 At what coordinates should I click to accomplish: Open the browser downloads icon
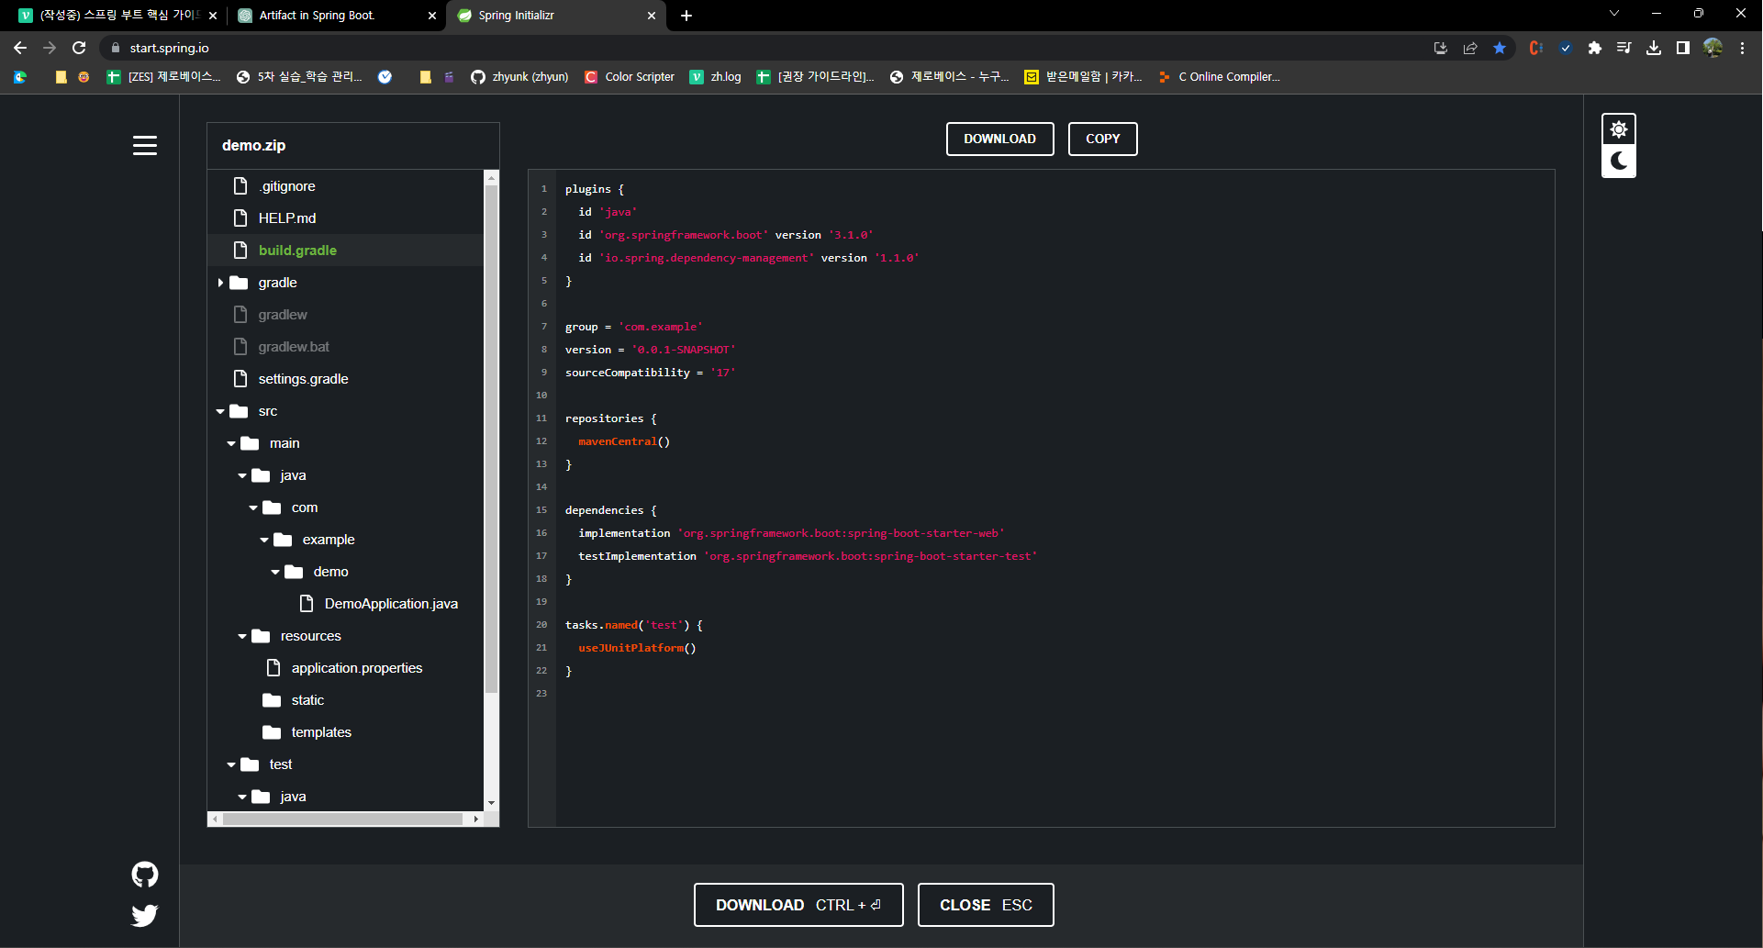[1654, 48]
